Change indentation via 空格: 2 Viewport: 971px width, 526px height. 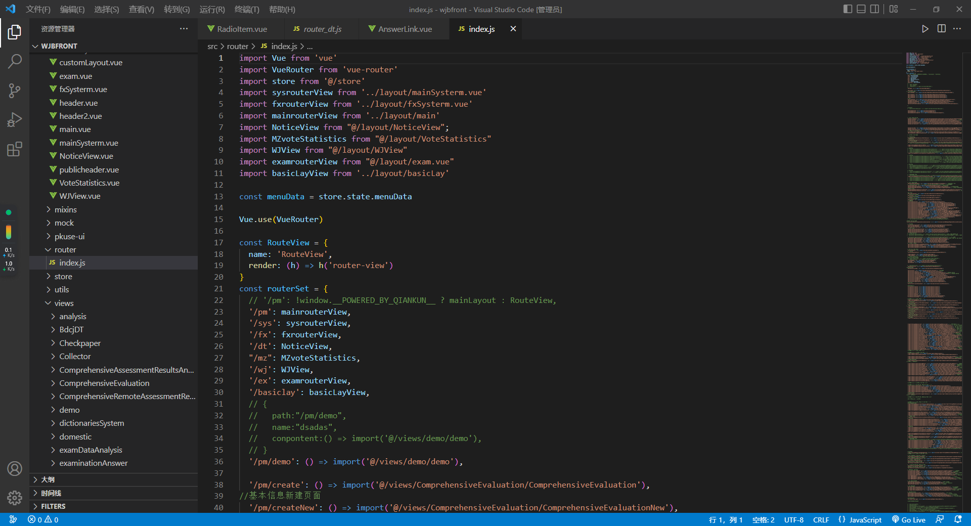pos(763,520)
